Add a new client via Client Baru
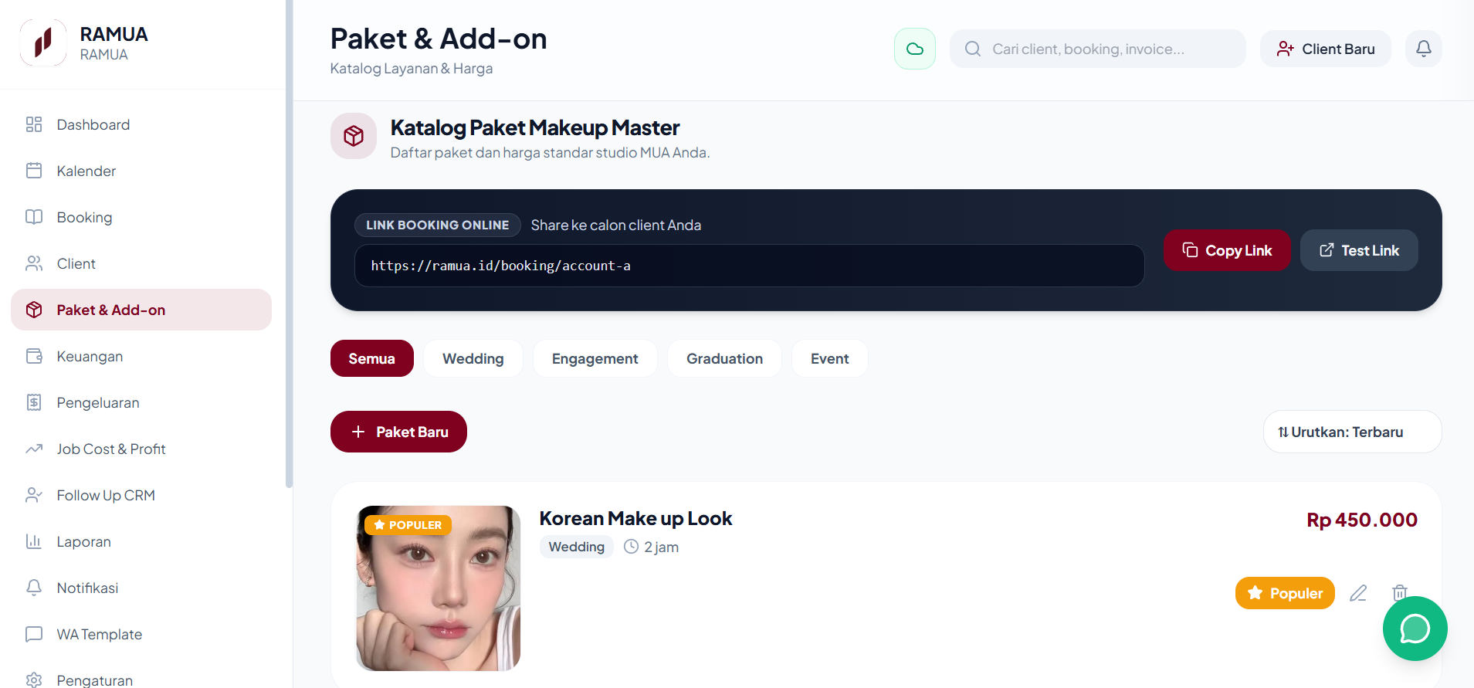The height and width of the screenshot is (688, 1474). coord(1326,49)
